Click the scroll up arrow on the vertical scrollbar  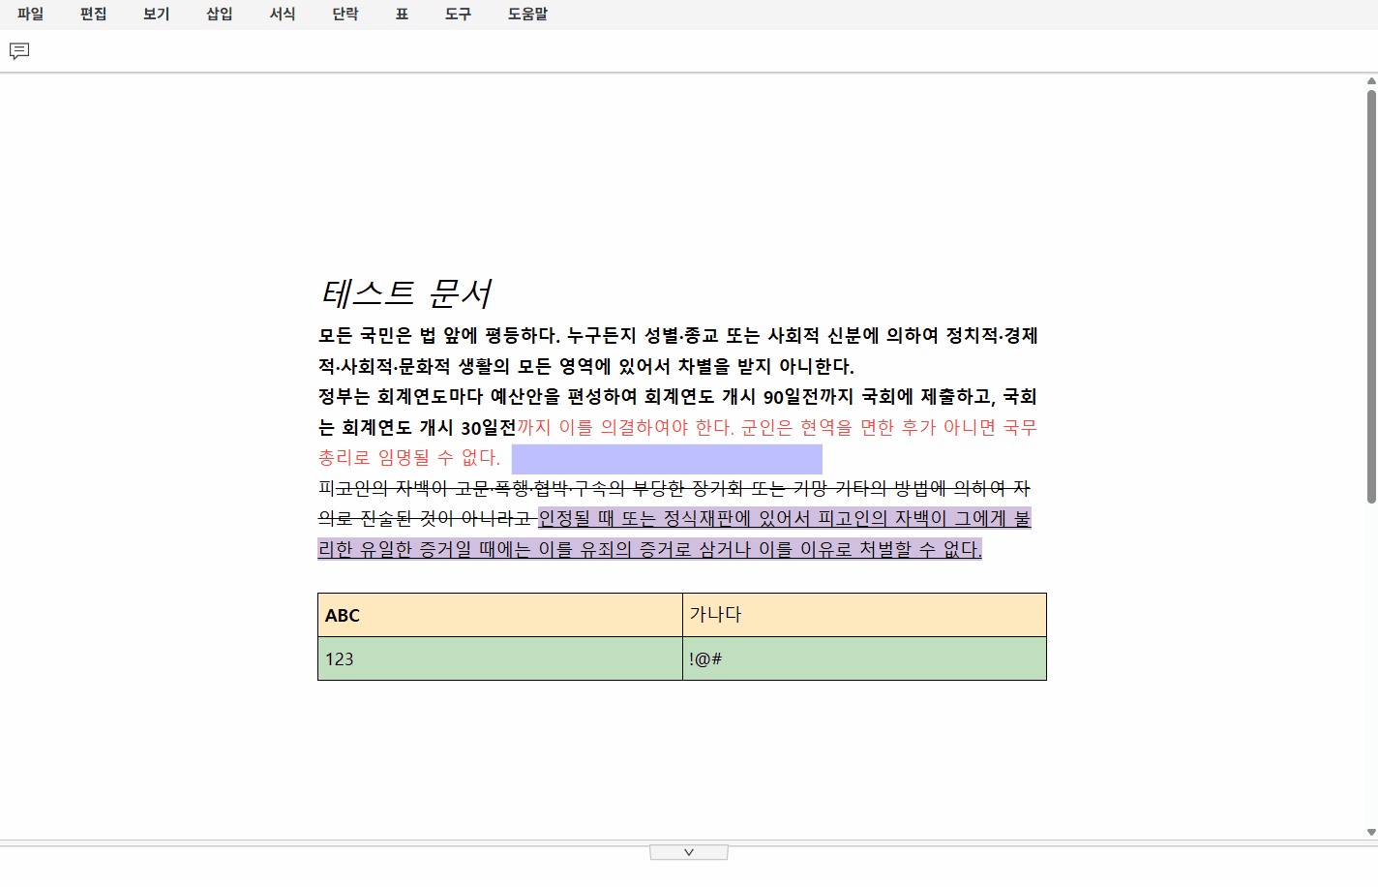(1370, 81)
